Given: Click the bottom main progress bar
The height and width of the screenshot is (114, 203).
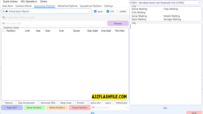Looking at the screenshot, I should pos(93,112).
